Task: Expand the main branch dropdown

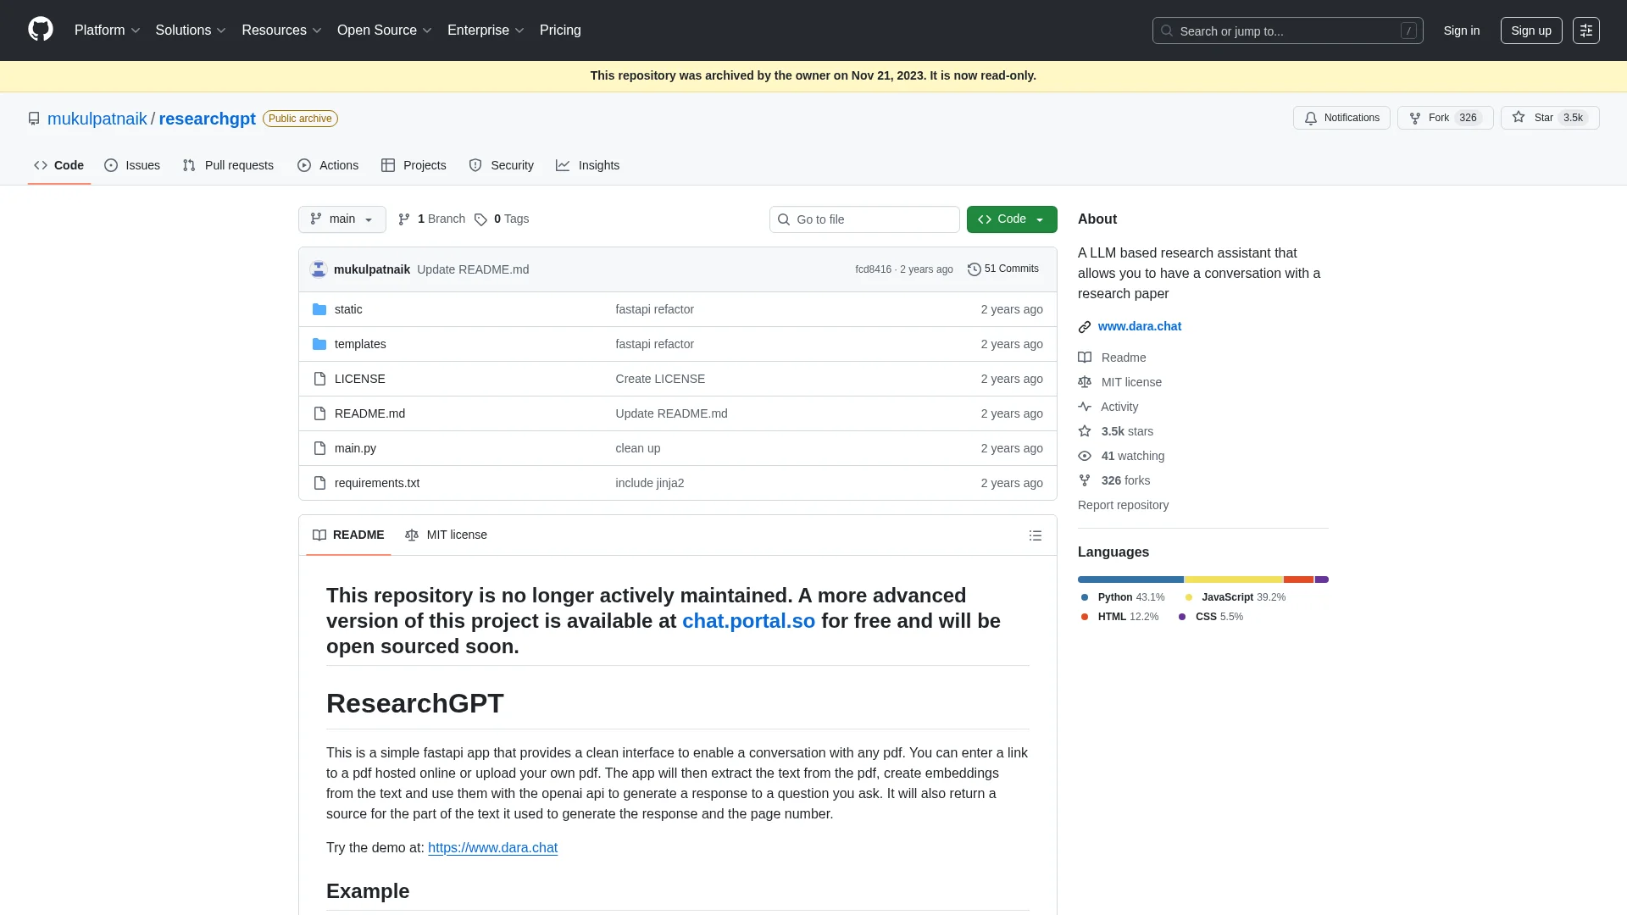Action: pyautogui.click(x=342, y=219)
